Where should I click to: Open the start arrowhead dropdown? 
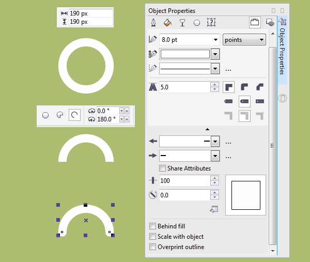pos(215,142)
